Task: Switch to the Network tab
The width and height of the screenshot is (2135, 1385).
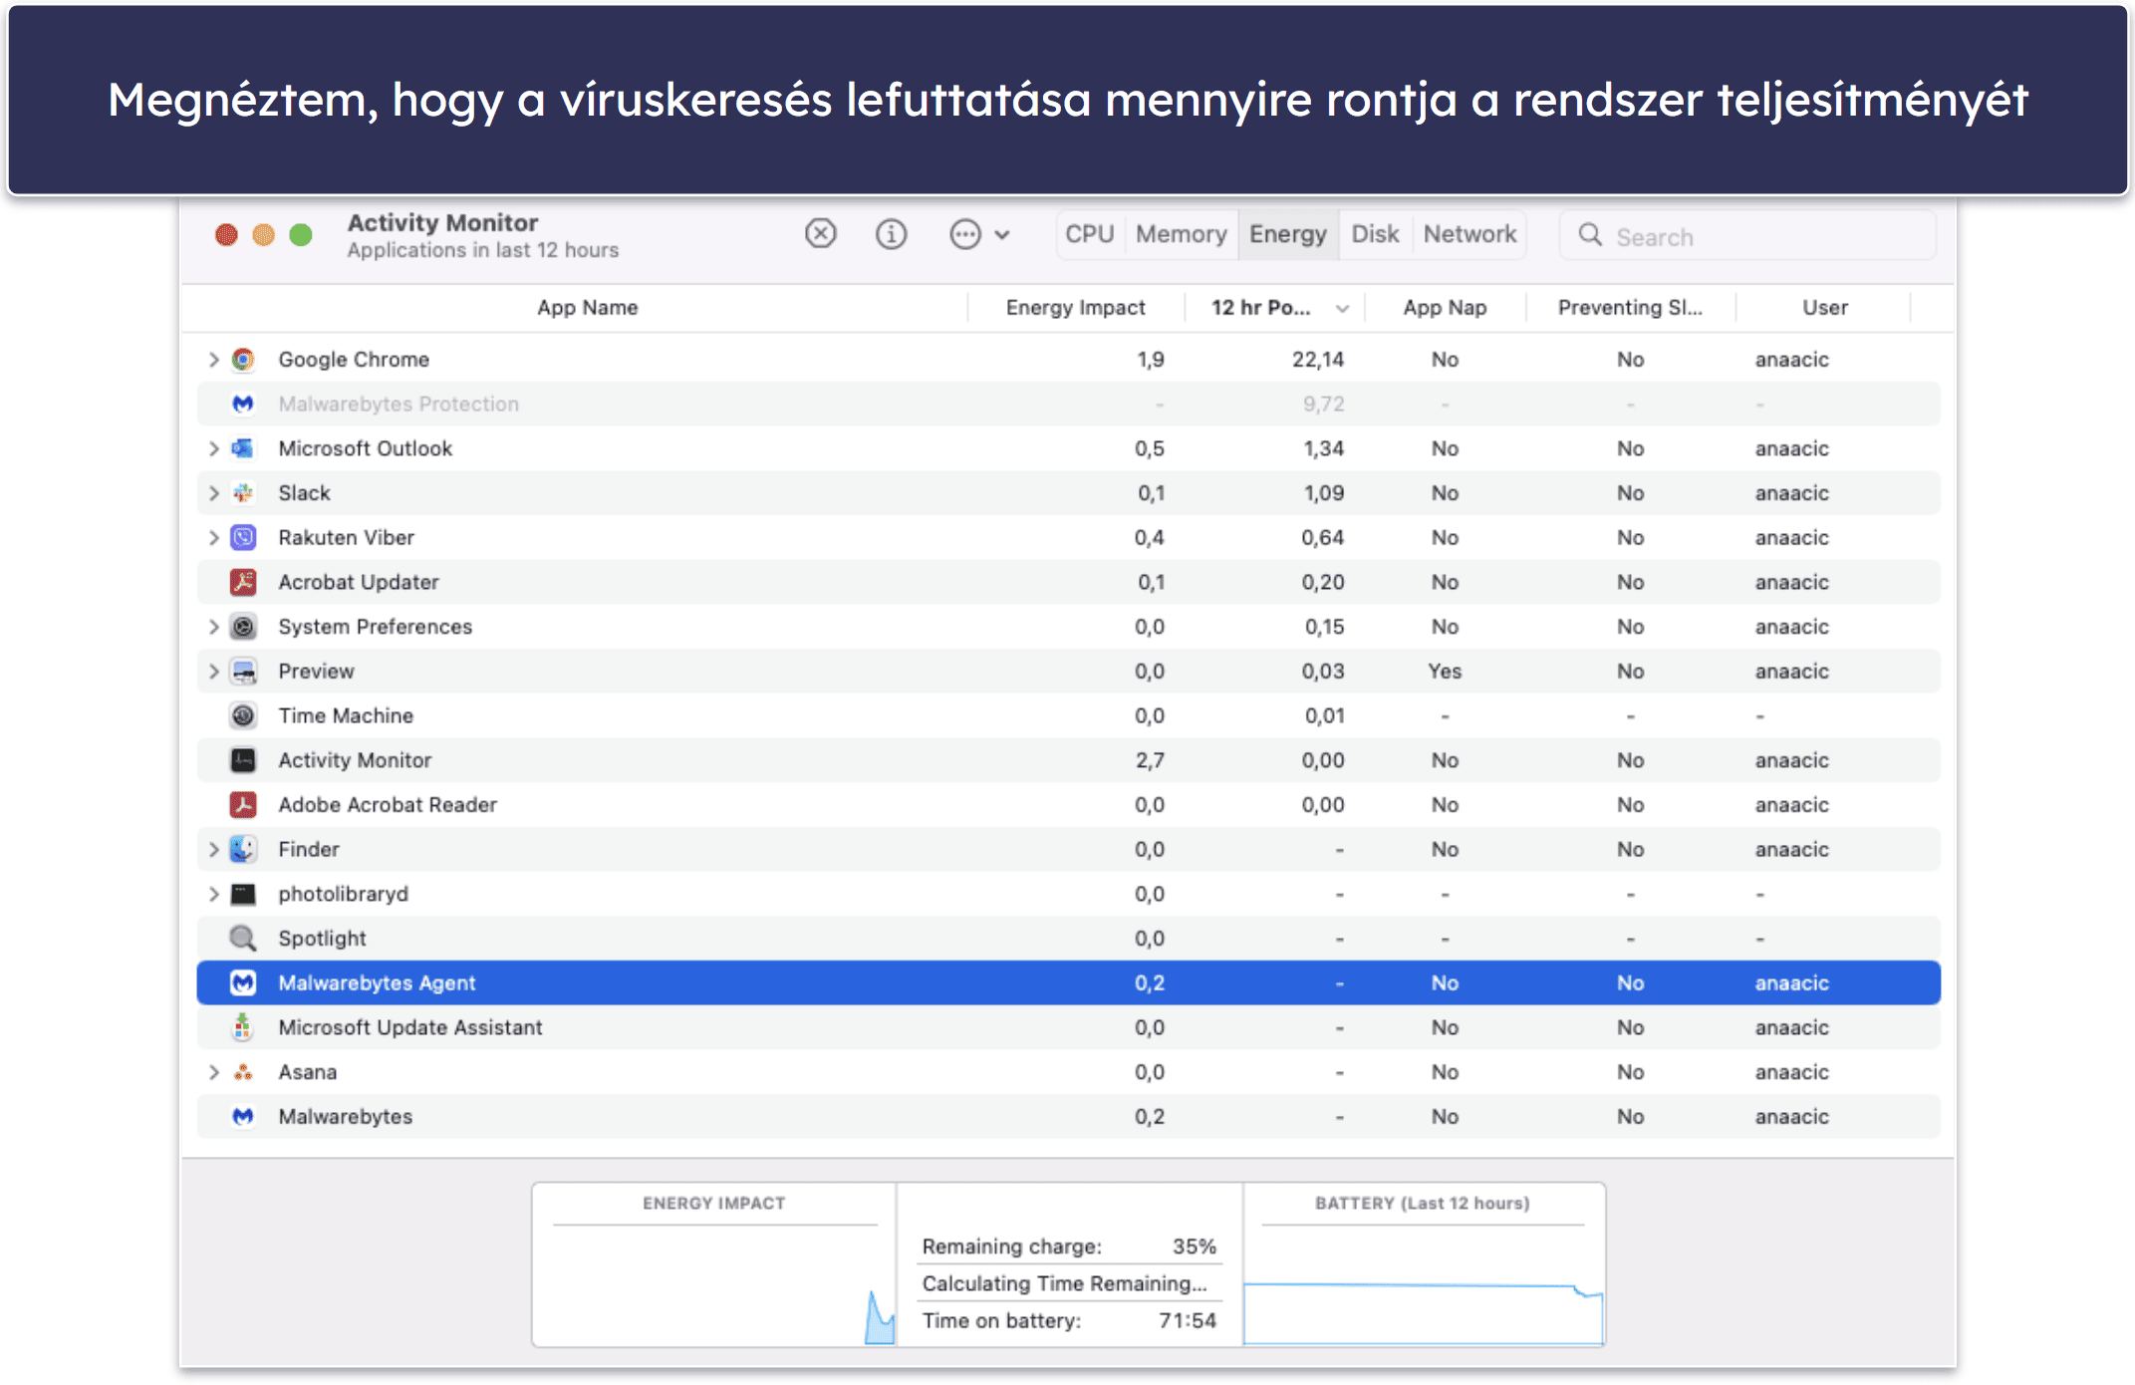Action: tap(1469, 234)
